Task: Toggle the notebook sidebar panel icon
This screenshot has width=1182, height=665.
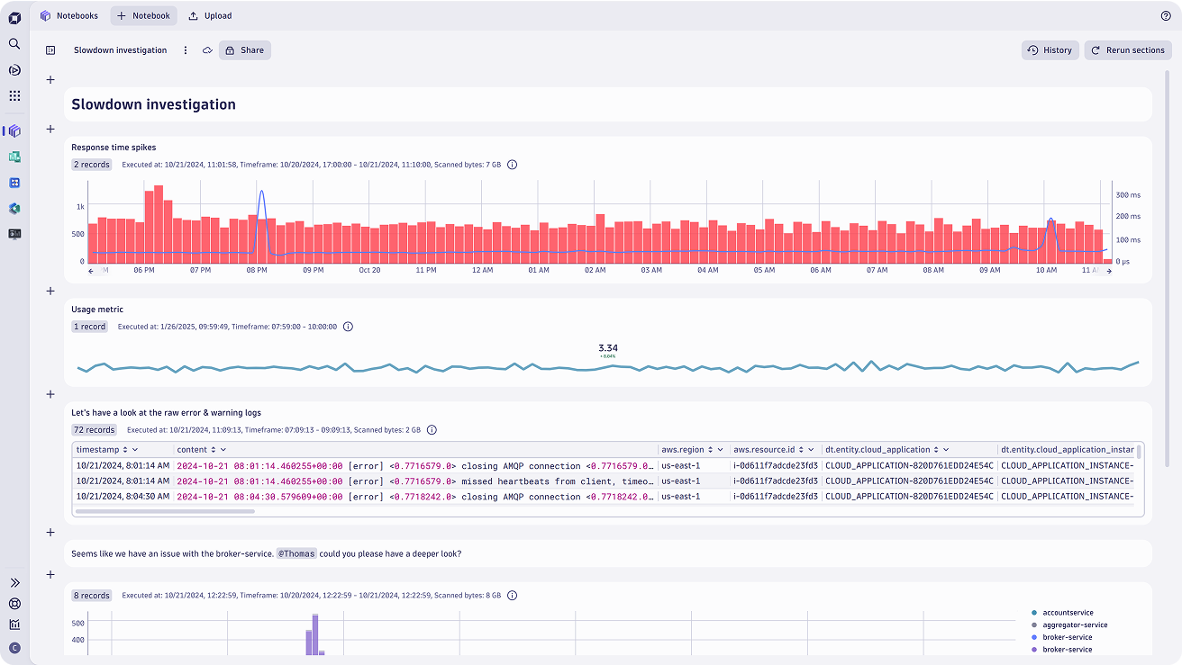Action: 50,50
